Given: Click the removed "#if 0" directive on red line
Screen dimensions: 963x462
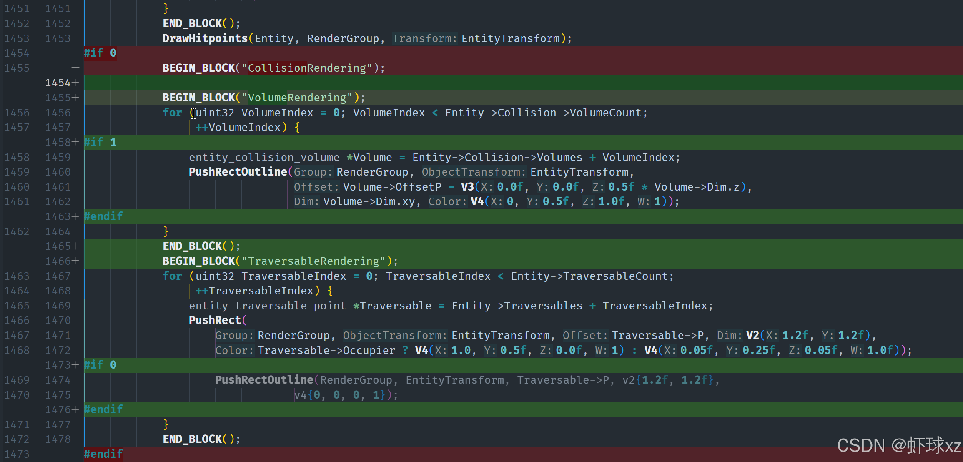Looking at the screenshot, I should point(100,53).
